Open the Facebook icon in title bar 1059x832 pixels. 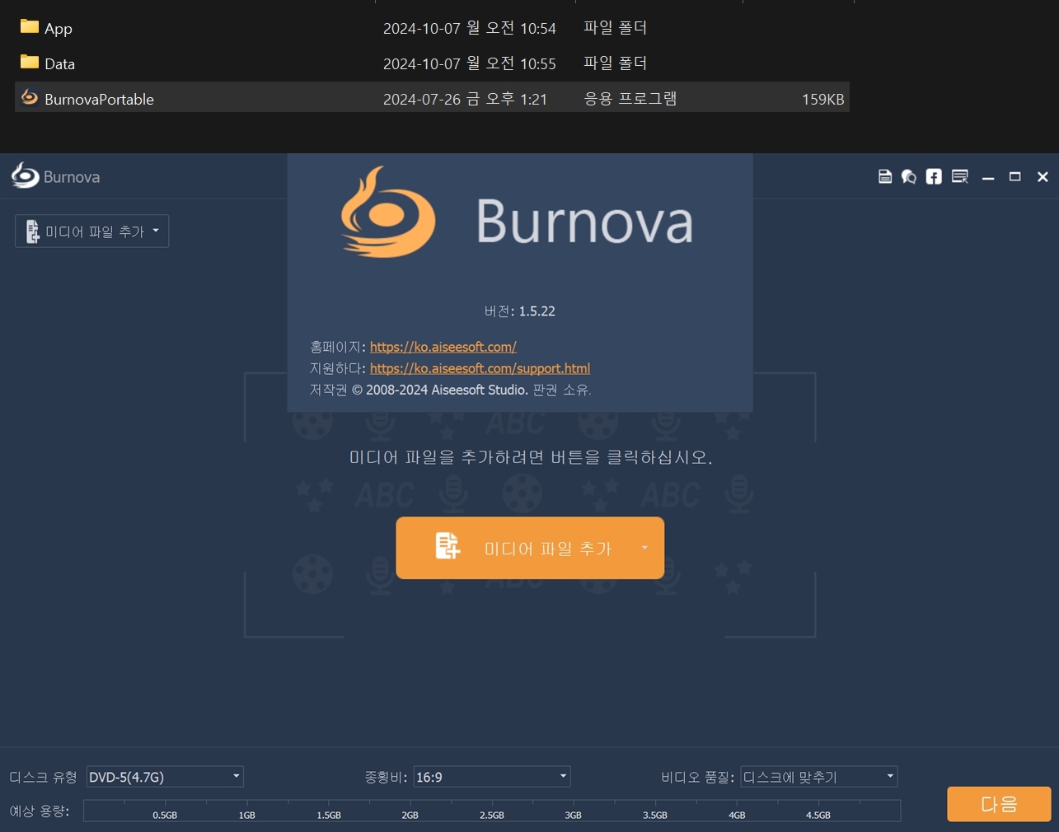point(934,176)
